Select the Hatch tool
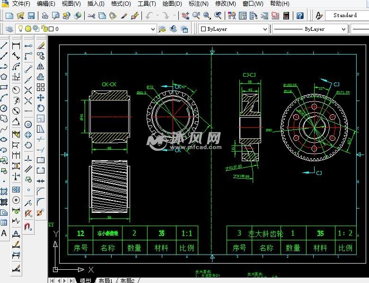 [x=4, y=191]
